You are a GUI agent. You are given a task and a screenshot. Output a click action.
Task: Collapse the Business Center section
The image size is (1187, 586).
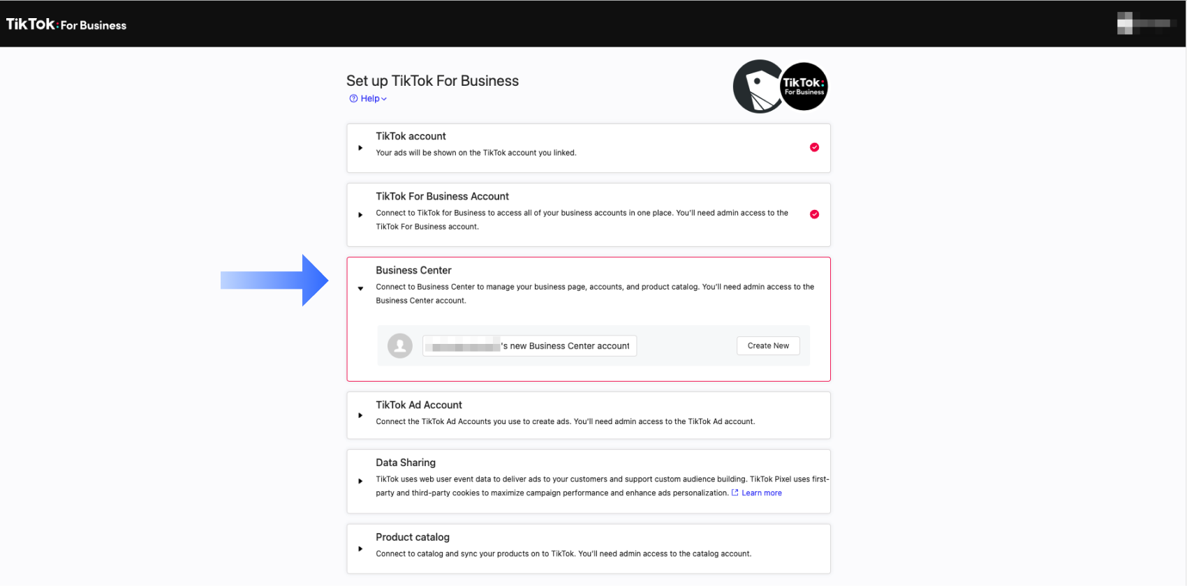click(360, 288)
